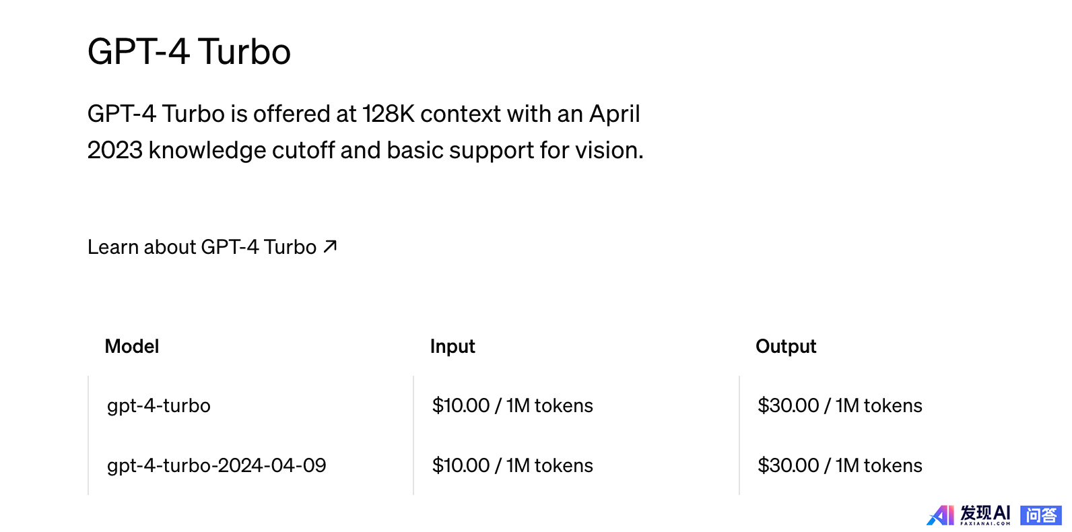This screenshot has height=532, width=1072.
Task: Click the 问答 blue badge
Action: [1041, 515]
